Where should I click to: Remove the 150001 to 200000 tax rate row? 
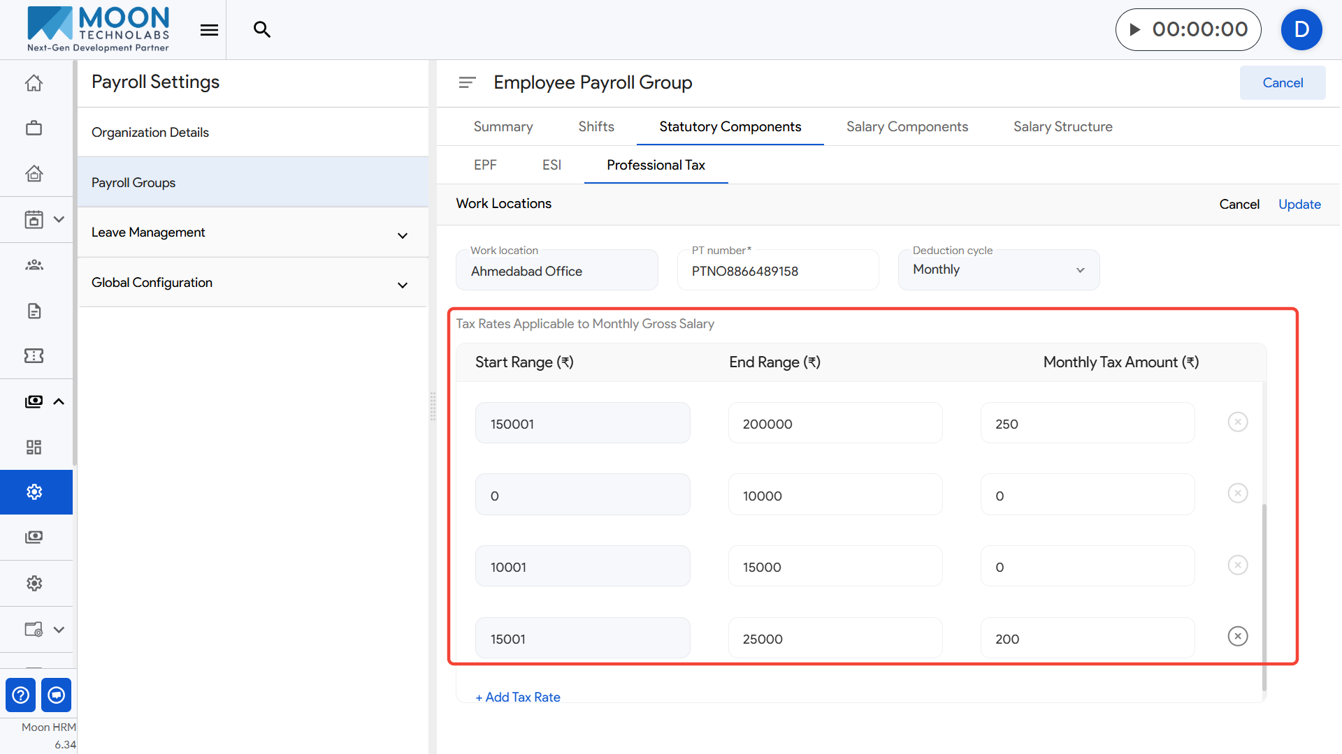point(1237,422)
